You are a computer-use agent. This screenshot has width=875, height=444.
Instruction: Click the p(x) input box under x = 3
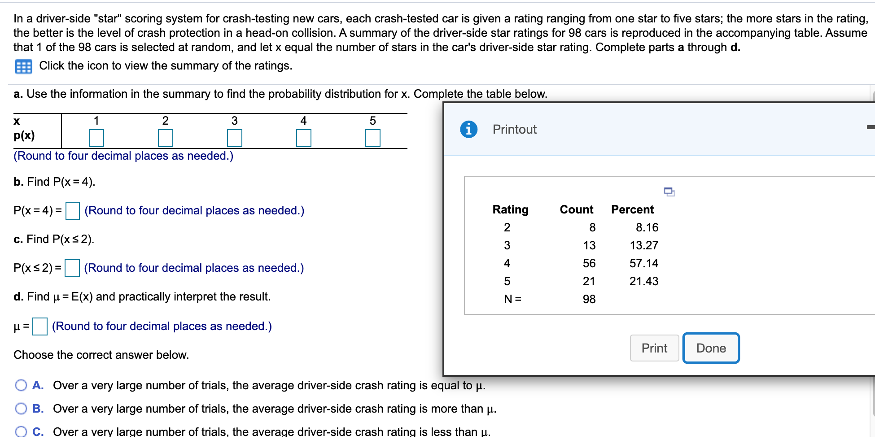tap(235, 138)
